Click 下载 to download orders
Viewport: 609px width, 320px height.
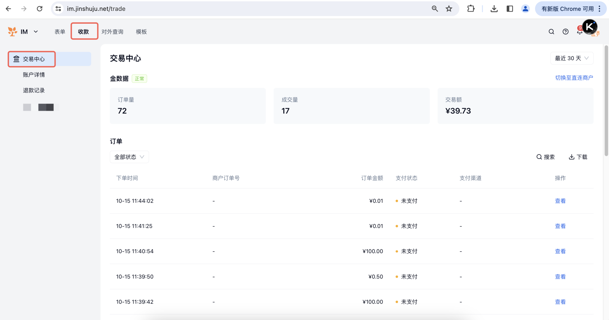(x=578, y=157)
